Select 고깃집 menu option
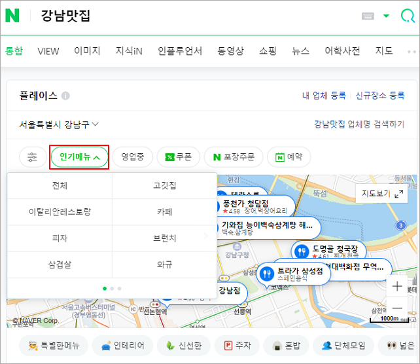 pos(164,185)
